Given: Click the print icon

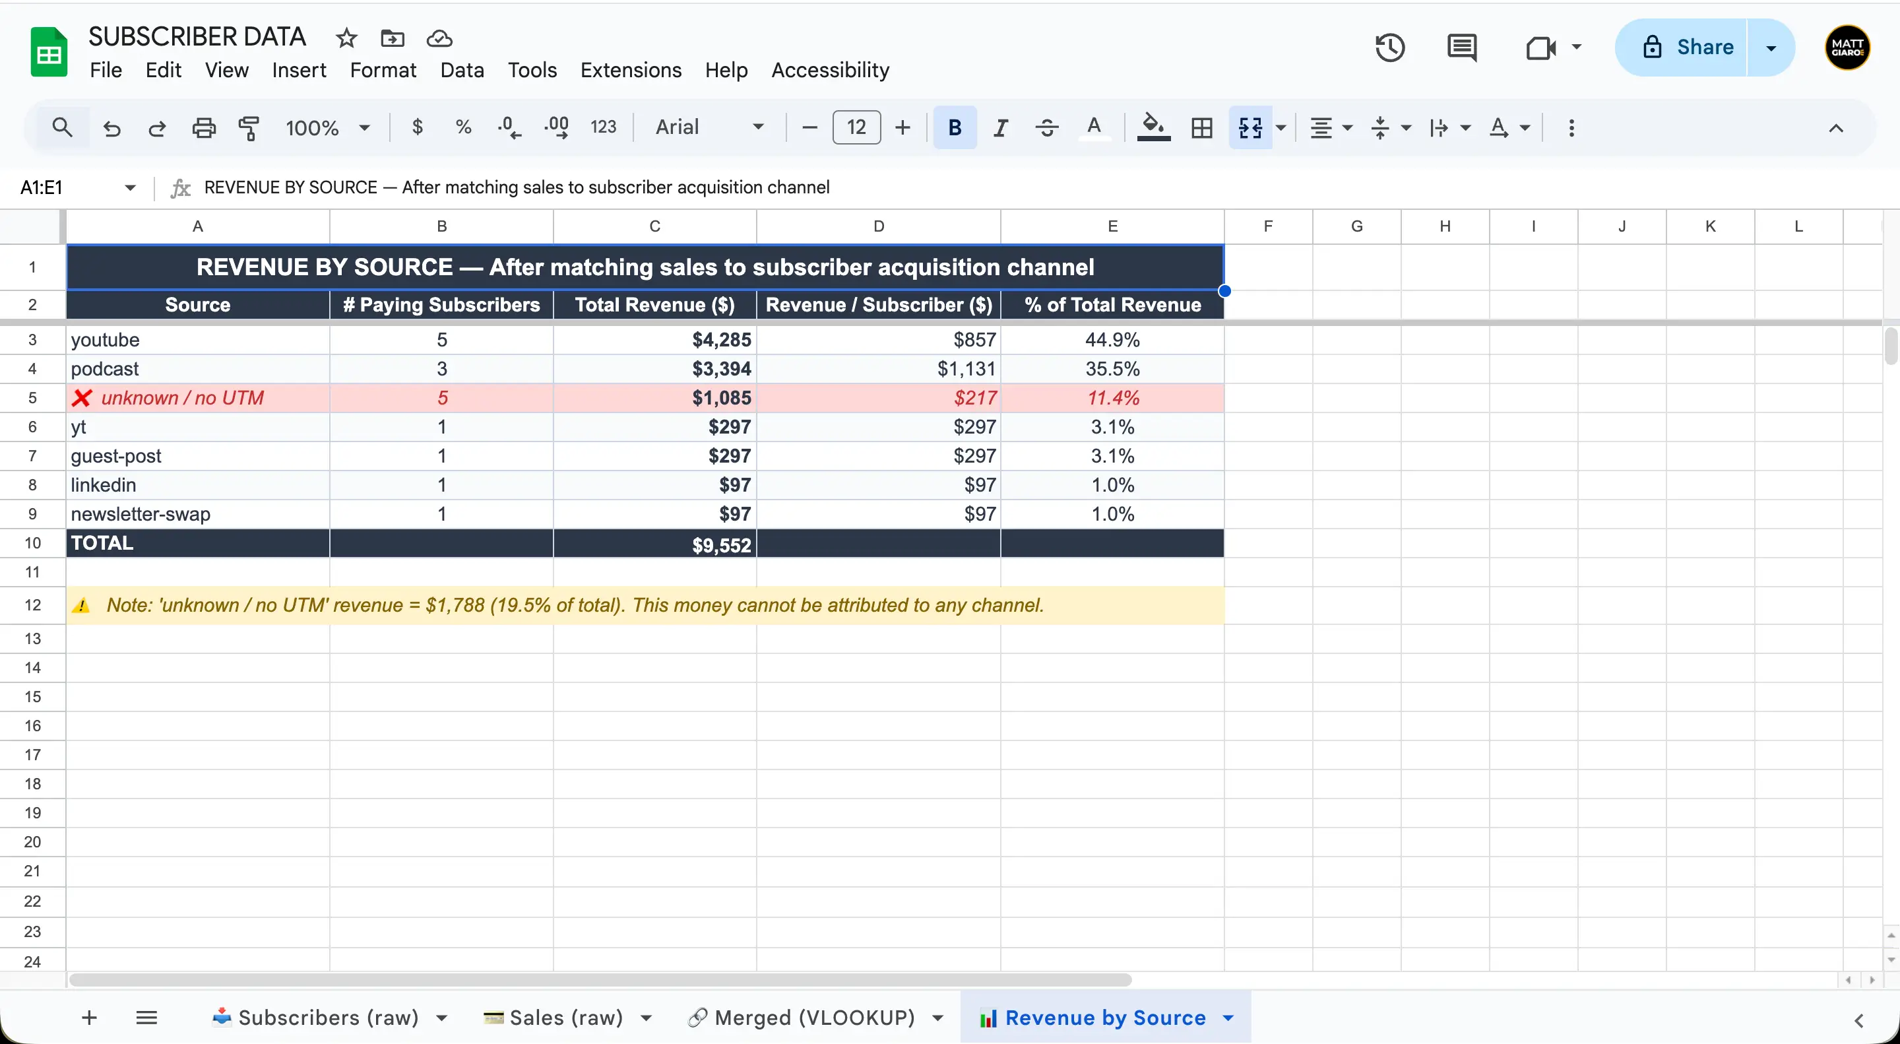Looking at the screenshot, I should click(204, 127).
